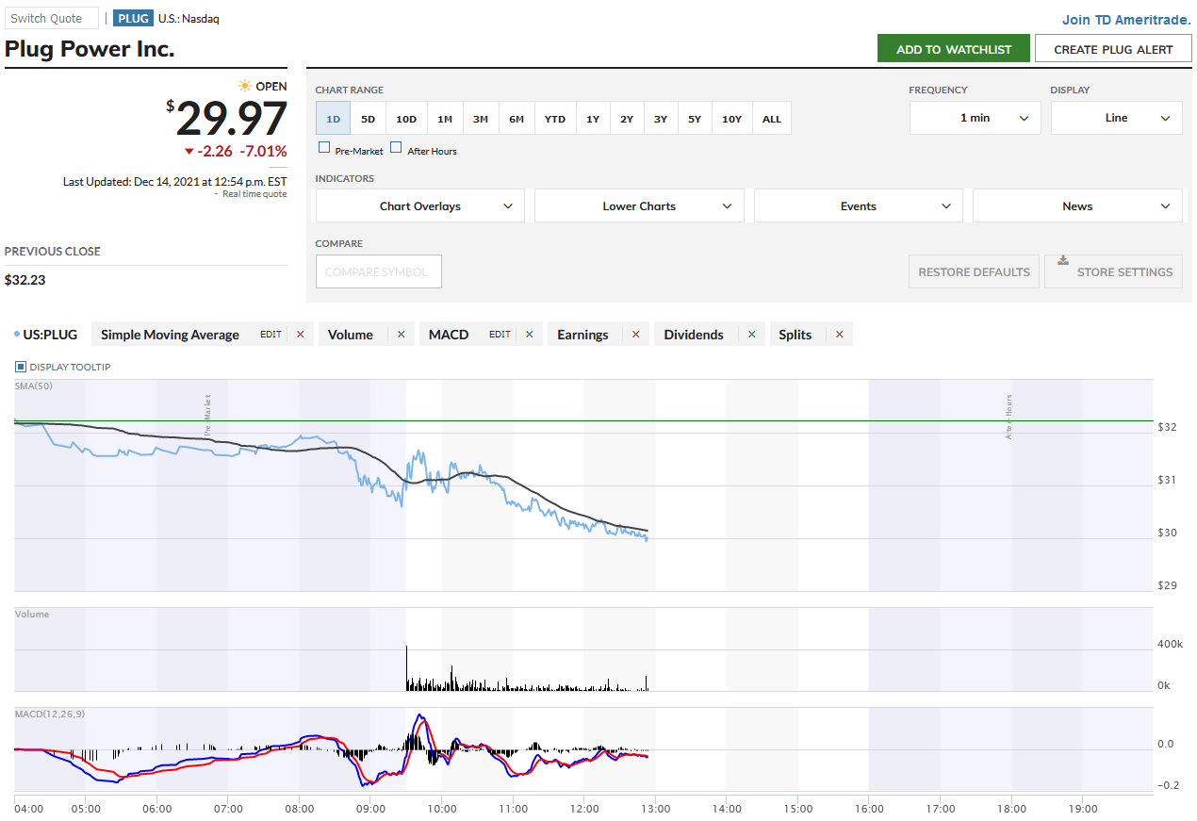Image resolution: width=1197 pixels, height=821 pixels.
Task: Remove the Earnings event chip
Action: 635,335
